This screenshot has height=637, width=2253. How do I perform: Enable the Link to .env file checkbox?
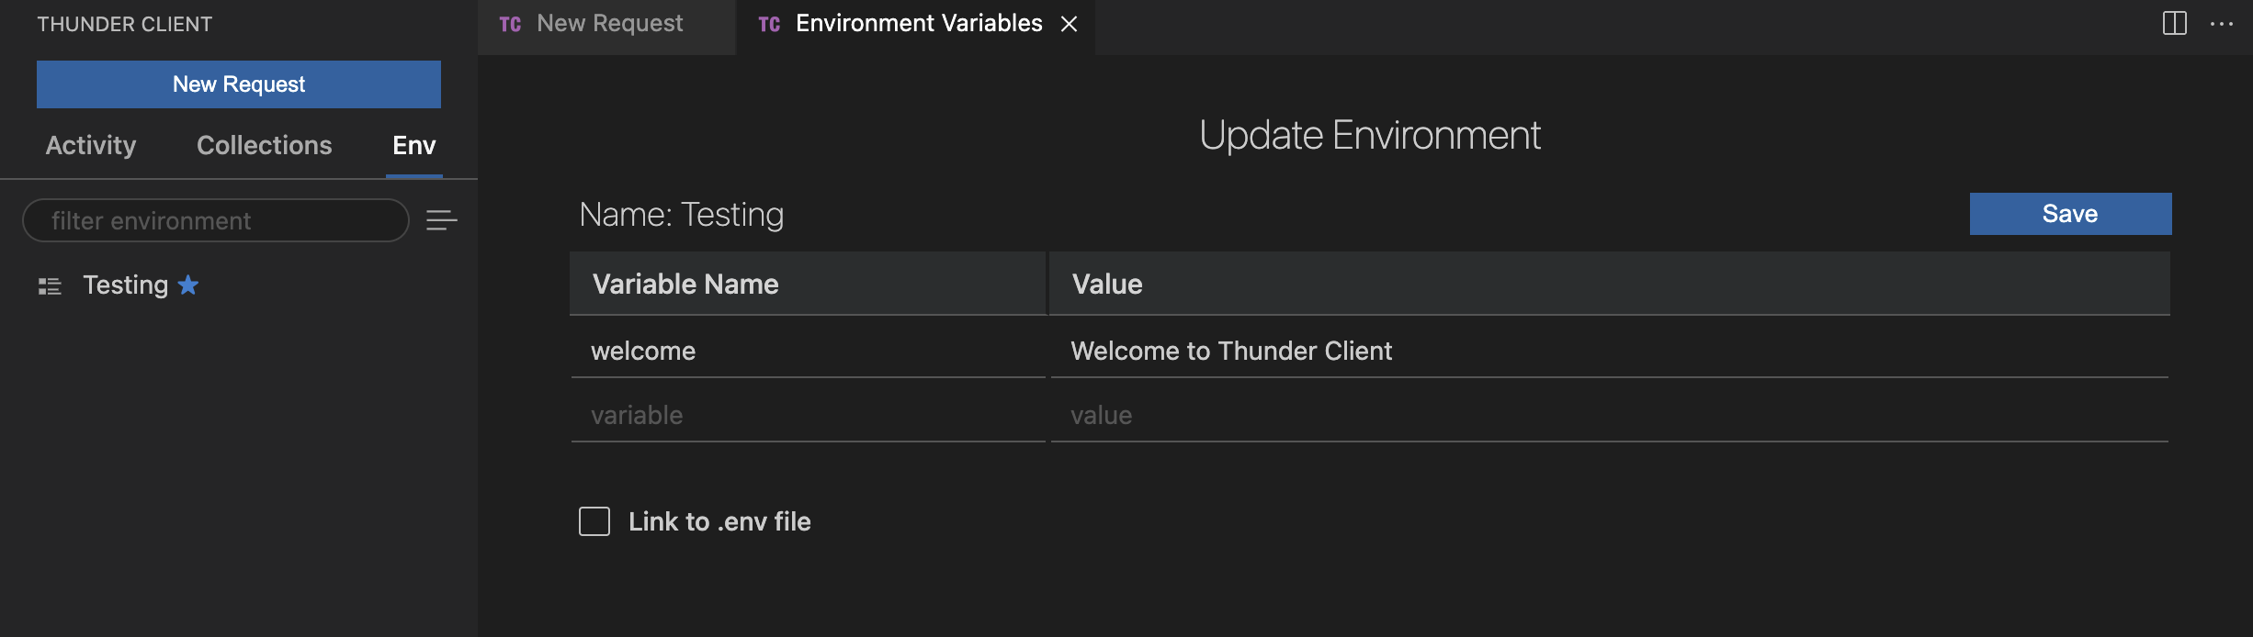tap(594, 520)
